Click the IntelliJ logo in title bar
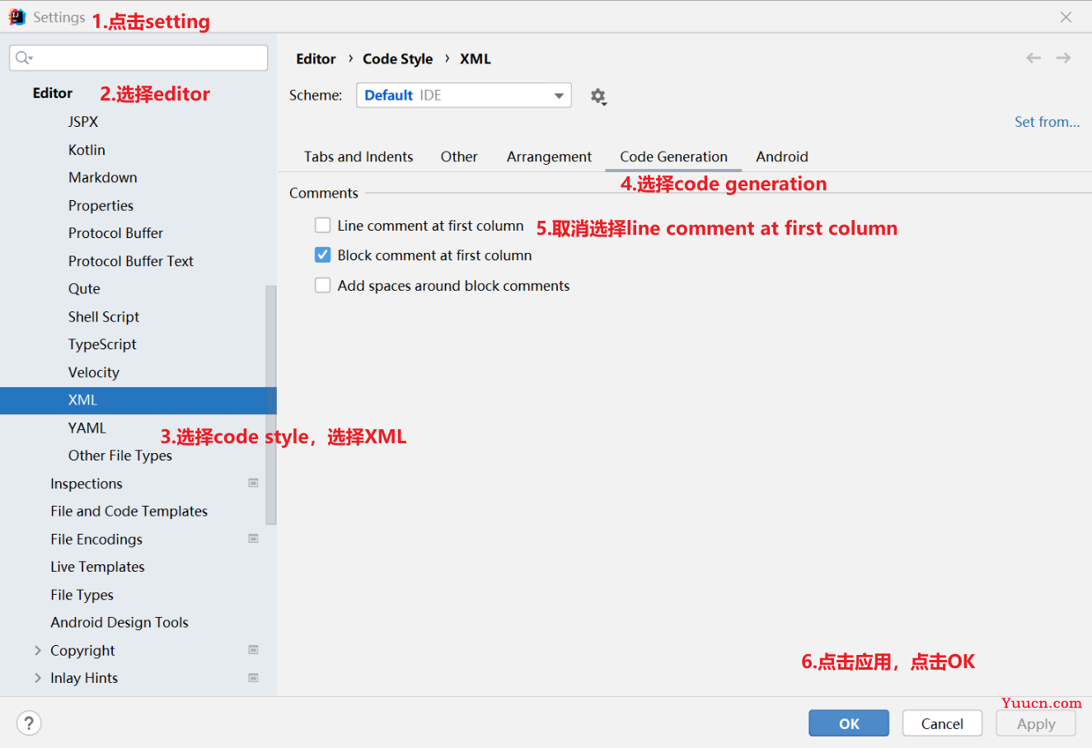Image resolution: width=1092 pixels, height=748 pixels. coord(16,16)
